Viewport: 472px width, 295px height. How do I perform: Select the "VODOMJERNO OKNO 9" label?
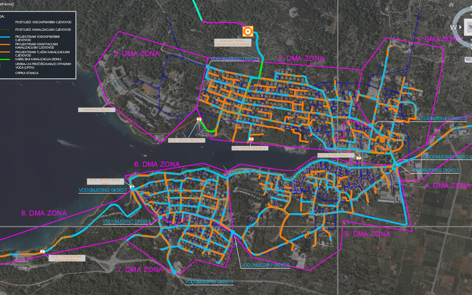208,281
